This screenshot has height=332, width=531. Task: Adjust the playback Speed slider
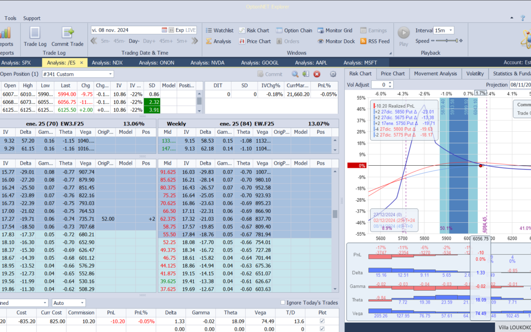[446, 41]
